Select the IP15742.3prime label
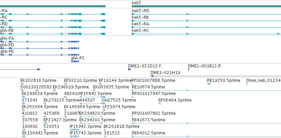281x138 pixels. 86,133
